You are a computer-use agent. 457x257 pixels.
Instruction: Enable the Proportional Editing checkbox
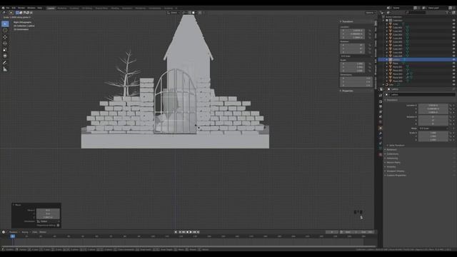point(58,225)
